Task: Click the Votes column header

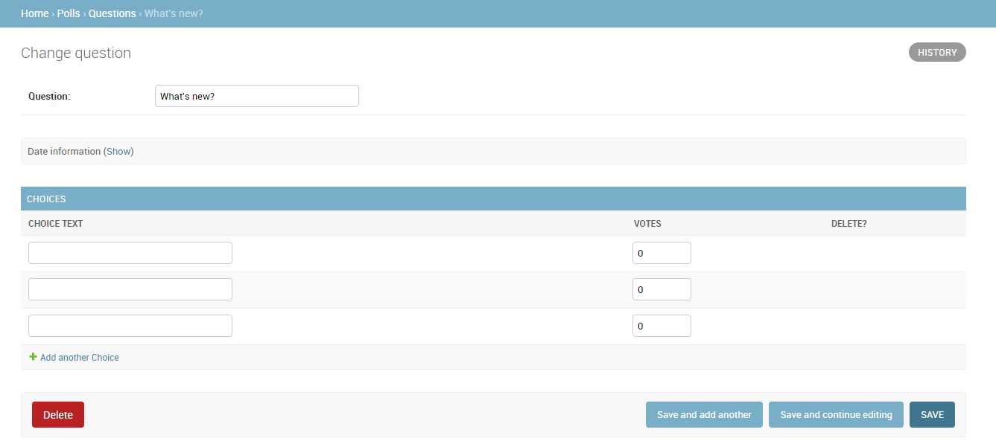Action: [x=647, y=224]
